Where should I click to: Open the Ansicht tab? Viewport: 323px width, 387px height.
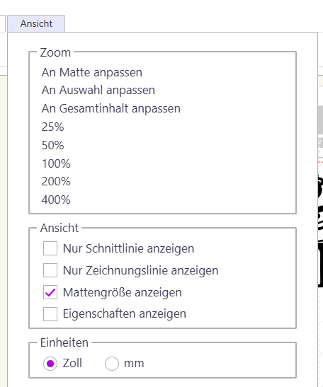pyautogui.click(x=36, y=23)
